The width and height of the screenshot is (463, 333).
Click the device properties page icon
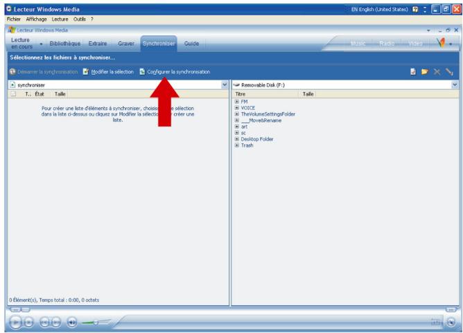click(x=413, y=72)
